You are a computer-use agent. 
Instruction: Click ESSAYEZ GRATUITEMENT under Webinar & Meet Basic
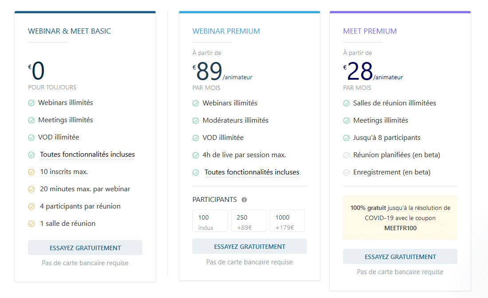coord(85,248)
